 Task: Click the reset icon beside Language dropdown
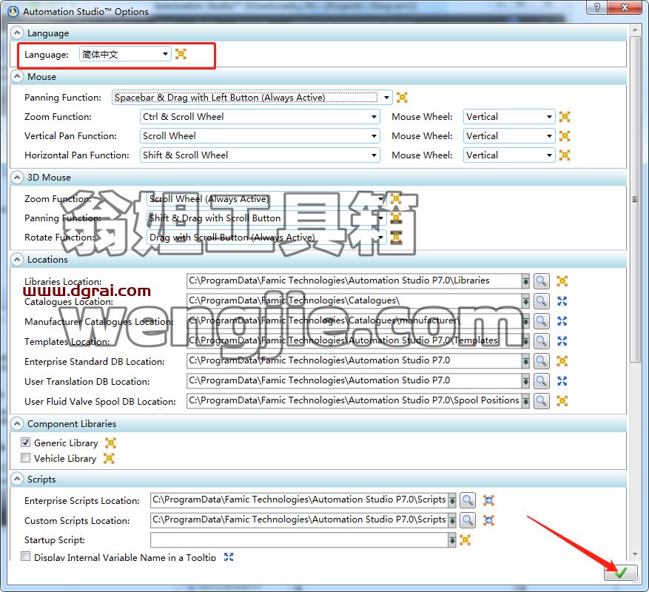[x=181, y=54]
